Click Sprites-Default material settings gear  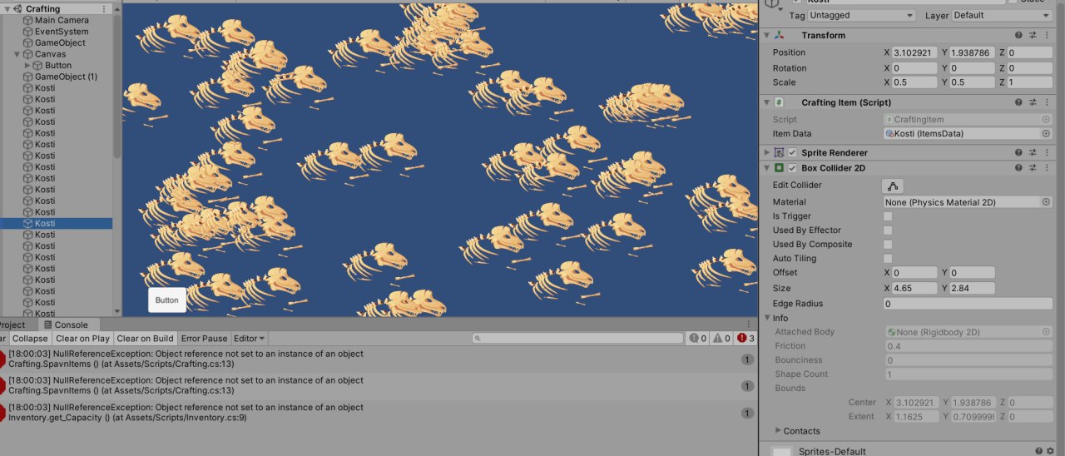click(1050, 451)
